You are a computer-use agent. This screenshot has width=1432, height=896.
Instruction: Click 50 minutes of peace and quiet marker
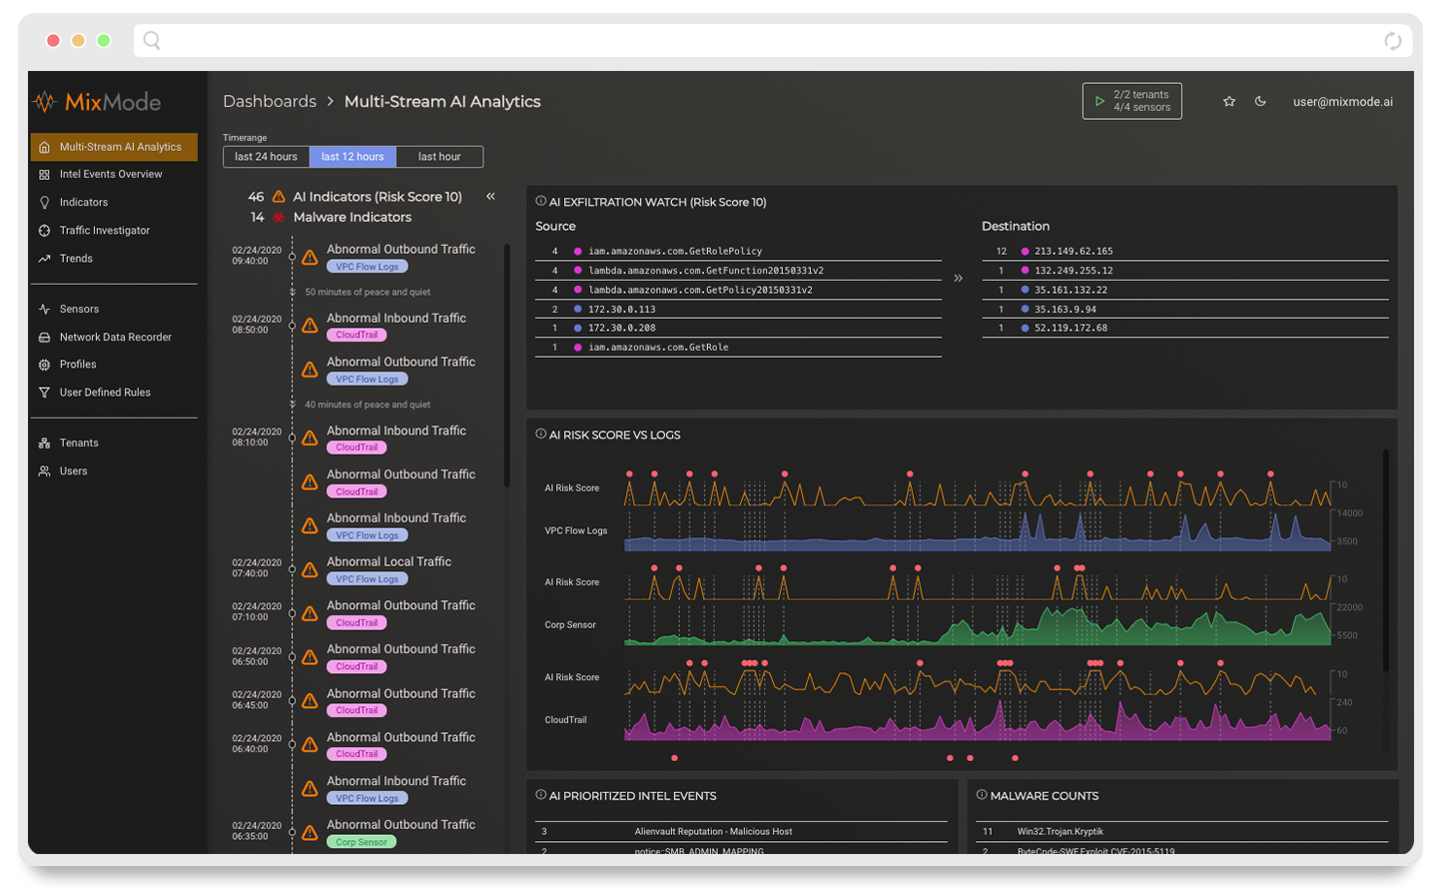click(x=367, y=293)
